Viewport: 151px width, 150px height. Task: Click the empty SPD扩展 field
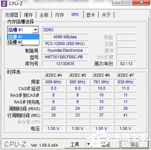tap(126, 57)
